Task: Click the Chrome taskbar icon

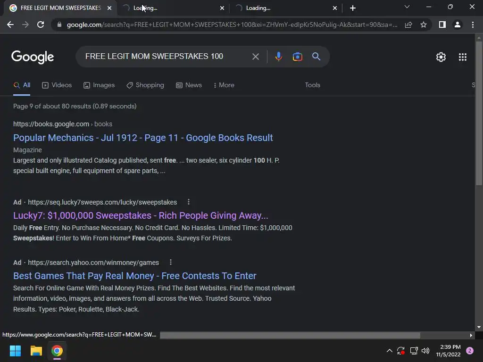Action: coord(57,351)
